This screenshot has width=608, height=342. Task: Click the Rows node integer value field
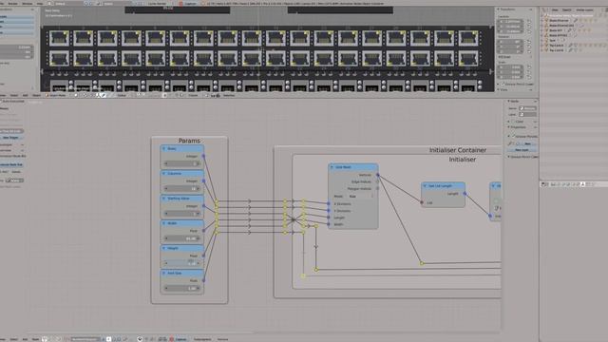coord(181,164)
